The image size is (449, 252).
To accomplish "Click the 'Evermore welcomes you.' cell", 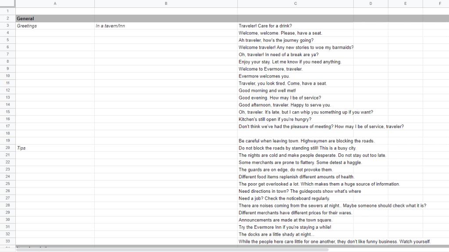I will (x=295, y=76).
